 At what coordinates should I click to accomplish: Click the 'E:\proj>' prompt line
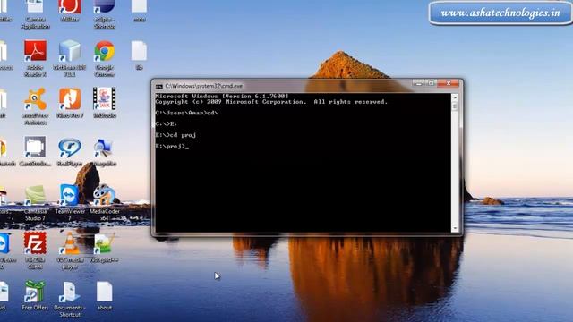172,147
